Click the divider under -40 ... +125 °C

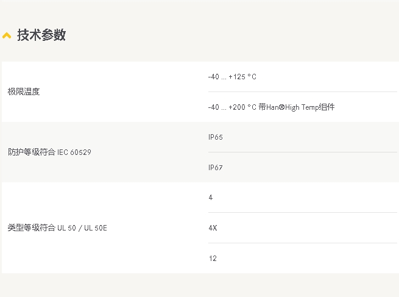pos(303,91)
